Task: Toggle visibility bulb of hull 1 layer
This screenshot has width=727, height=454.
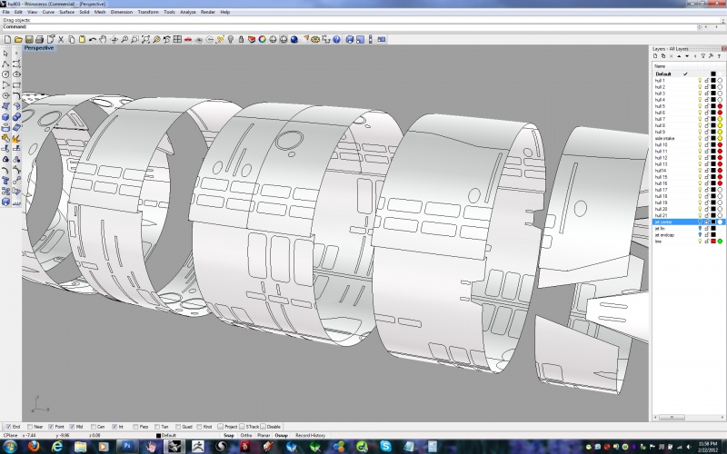Action: [x=700, y=81]
